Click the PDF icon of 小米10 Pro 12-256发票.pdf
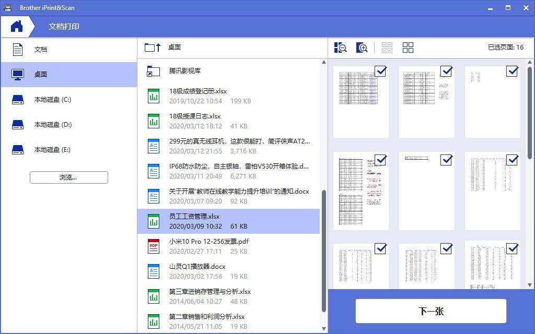The width and height of the screenshot is (535, 334). click(x=153, y=246)
